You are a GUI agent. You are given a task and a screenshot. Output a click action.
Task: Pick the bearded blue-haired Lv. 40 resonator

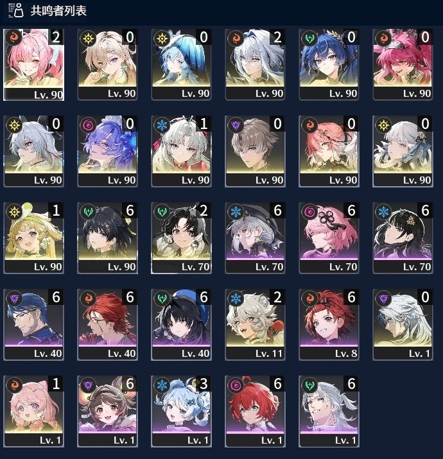point(33,325)
